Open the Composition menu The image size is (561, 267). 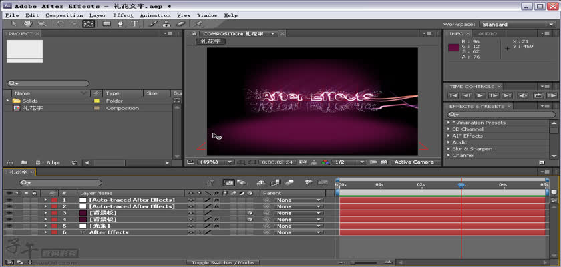[x=64, y=15]
